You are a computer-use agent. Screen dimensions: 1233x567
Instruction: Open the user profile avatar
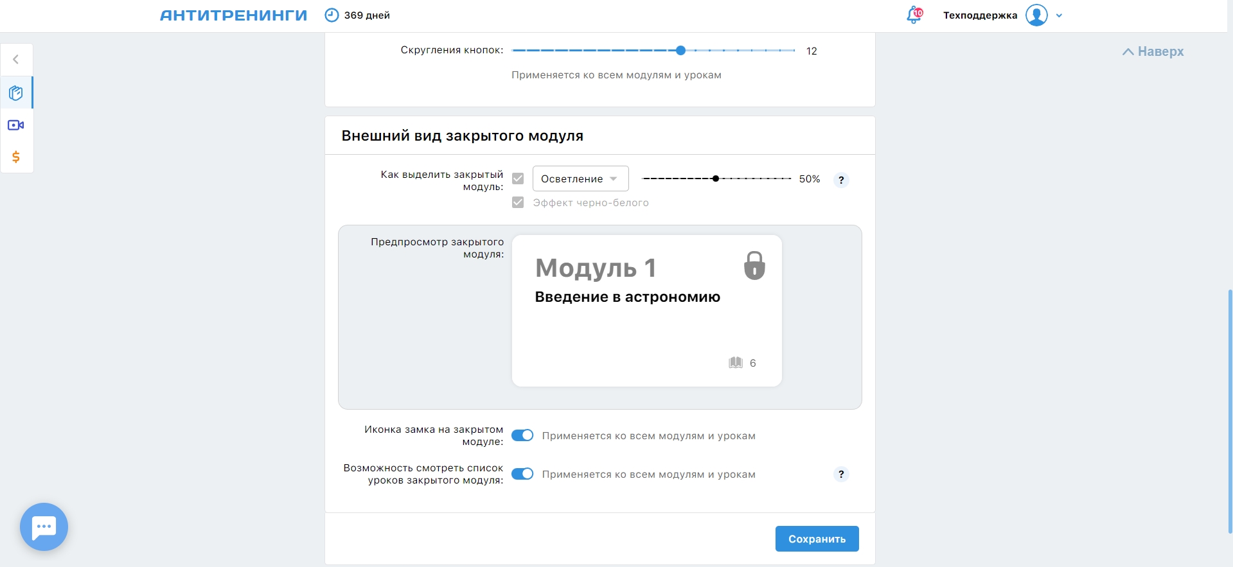[x=1036, y=15]
